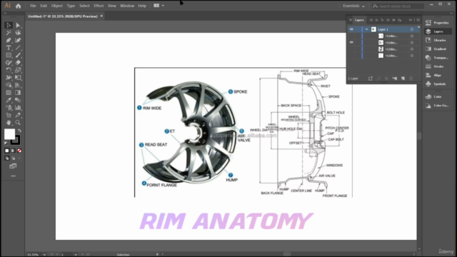The height and width of the screenshot is (257, 457).
Task: Switch to the Untitled-1 document tab
Action: pos(63,16)
